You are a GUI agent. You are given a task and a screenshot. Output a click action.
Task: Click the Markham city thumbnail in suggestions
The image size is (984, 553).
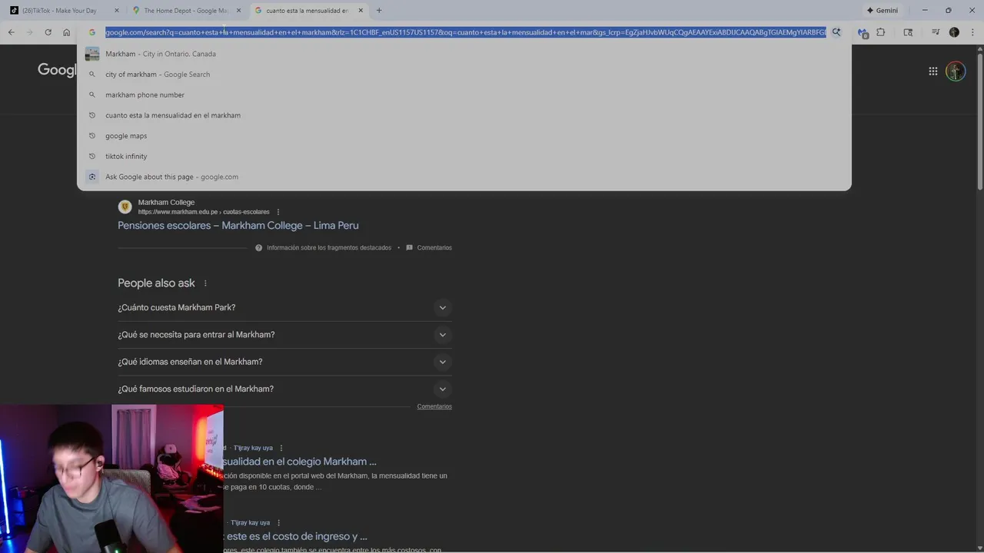pyautogui.click(x=92, y=54)
